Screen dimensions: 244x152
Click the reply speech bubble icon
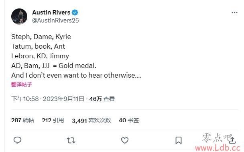(17, 140)
